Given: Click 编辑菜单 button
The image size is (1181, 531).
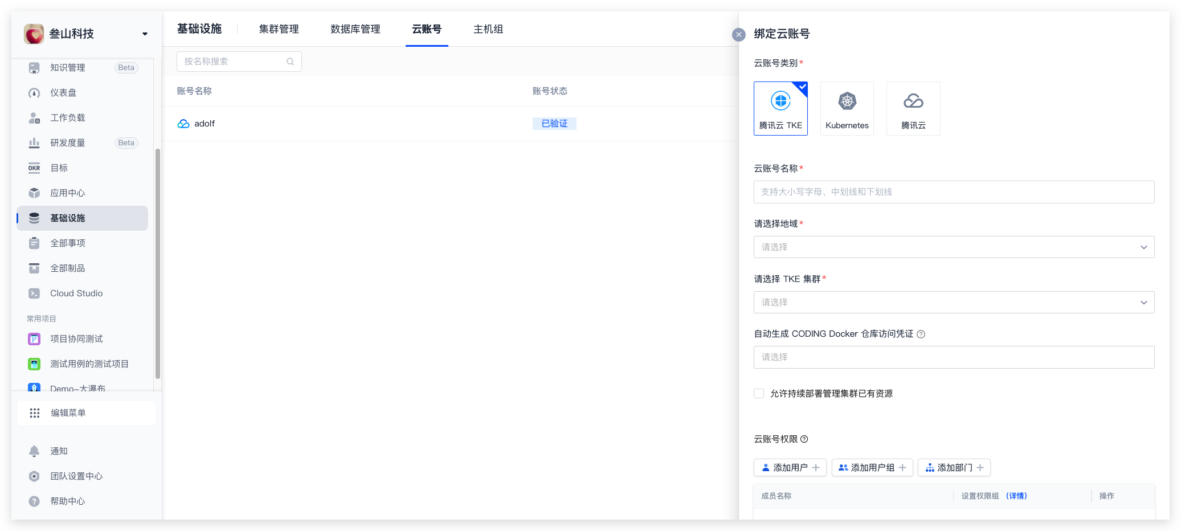Looking at the screenshot, I should click(x=87, y=413).
